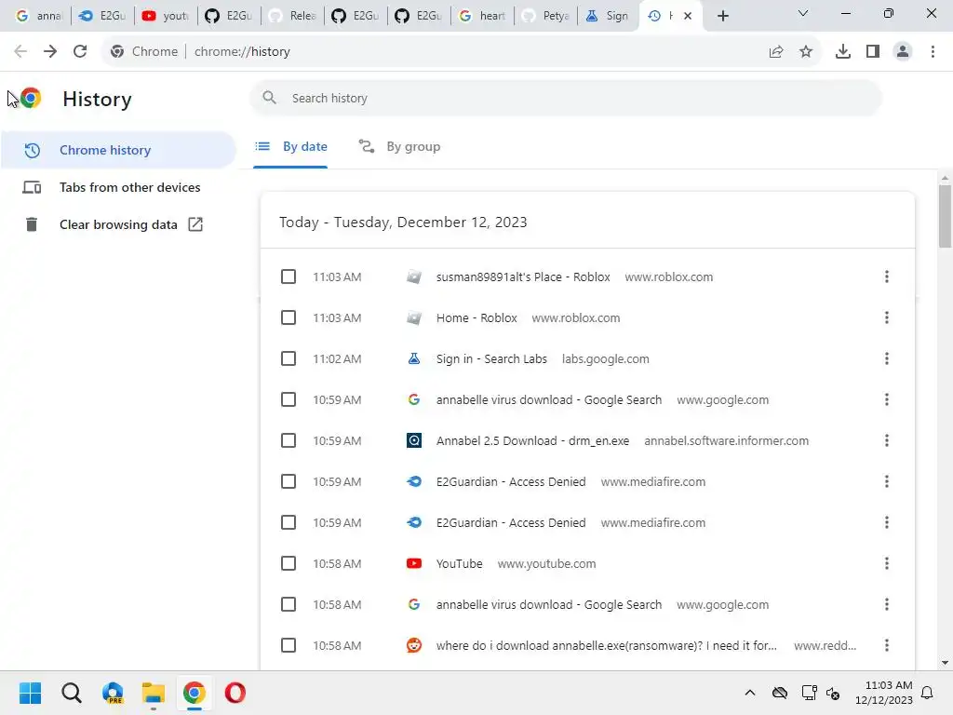
Task: Open the profile avatar menu
Action: coord(903,52)
